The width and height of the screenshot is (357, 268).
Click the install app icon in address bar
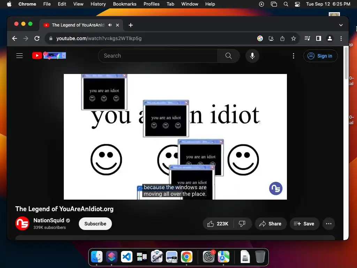271,38
